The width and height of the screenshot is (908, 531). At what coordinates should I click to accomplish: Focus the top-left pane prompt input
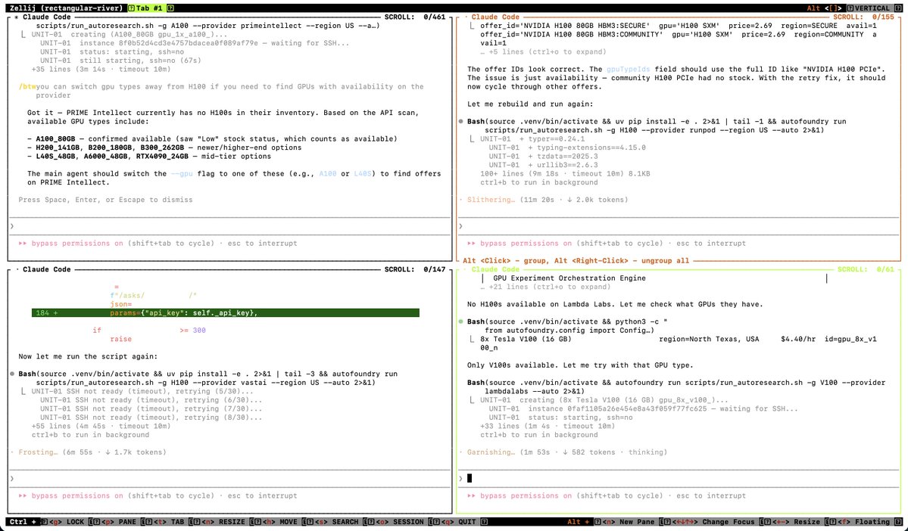coord(230,226)
